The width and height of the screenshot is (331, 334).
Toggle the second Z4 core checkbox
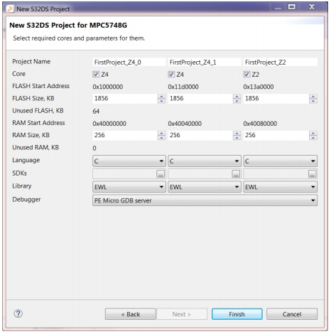click(x=171, y=74)
